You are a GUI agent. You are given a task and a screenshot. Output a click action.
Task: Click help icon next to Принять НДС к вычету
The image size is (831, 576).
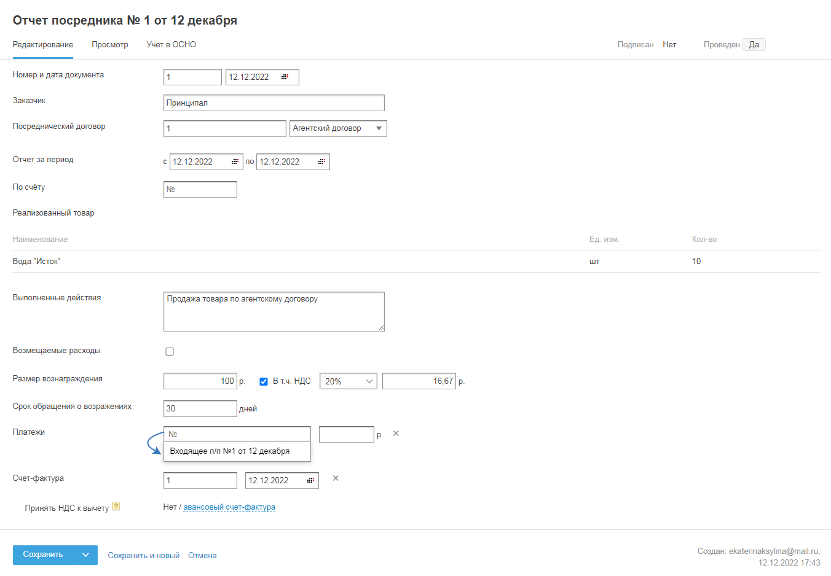[x=116, y=507]
